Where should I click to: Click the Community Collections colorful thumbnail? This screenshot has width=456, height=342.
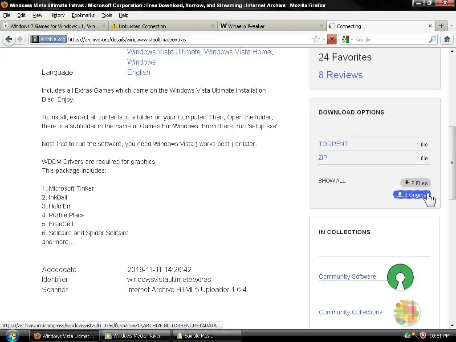pyautogui.click(x=407, y=313)
